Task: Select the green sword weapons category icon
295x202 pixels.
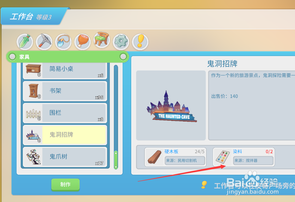Action: click(x=25, y=42)
